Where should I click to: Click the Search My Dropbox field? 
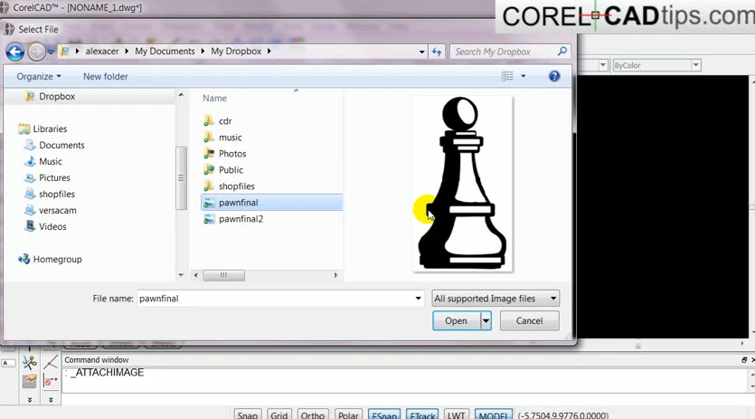[503, 52]
